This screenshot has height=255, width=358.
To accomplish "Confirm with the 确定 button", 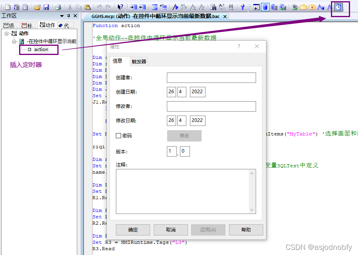I will pyautogui.click(x=133, y=230).
